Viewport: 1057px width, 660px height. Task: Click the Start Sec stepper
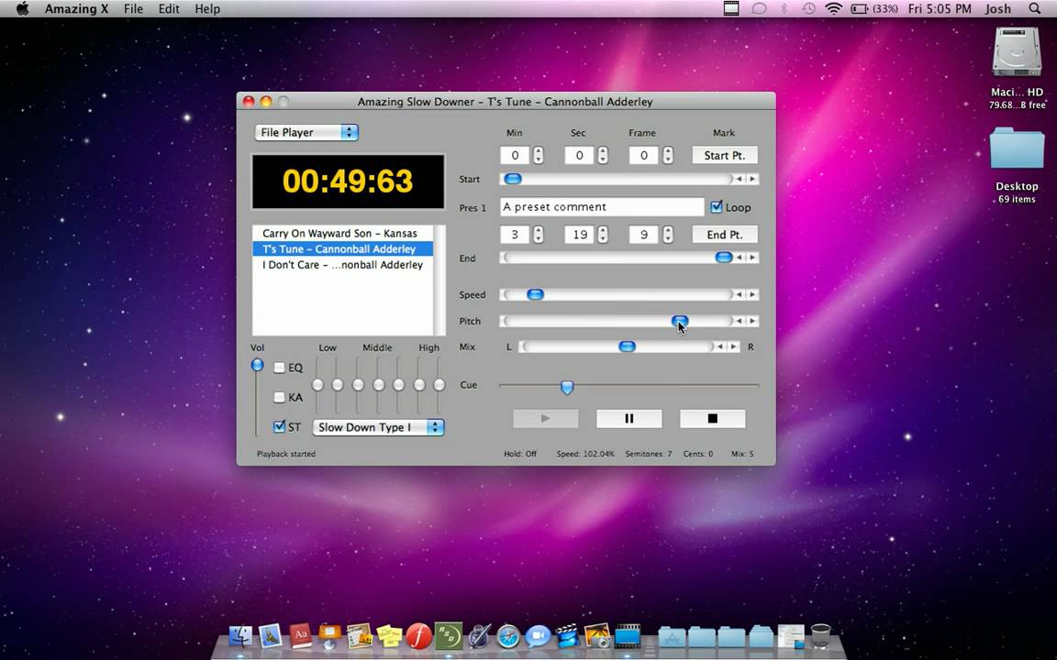coord(603,156)
